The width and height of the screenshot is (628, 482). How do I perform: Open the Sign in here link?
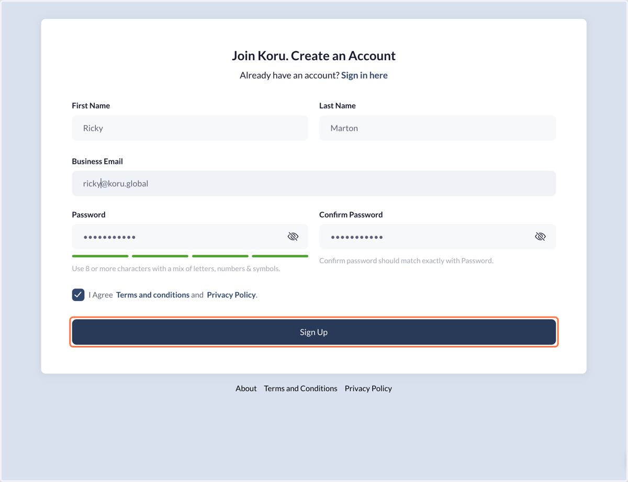point(364,75)
